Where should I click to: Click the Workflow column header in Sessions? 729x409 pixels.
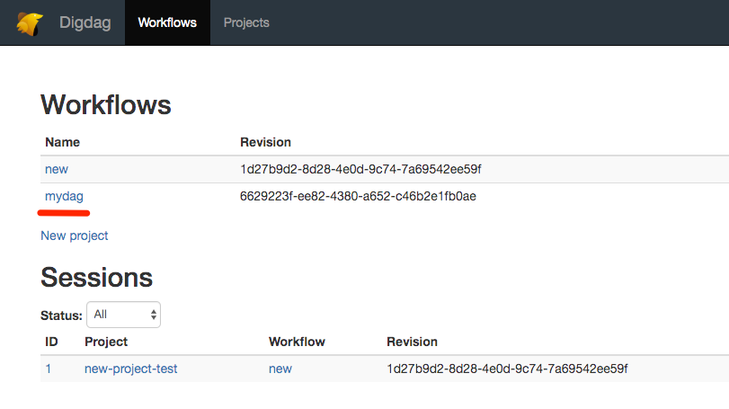(297, 342)
